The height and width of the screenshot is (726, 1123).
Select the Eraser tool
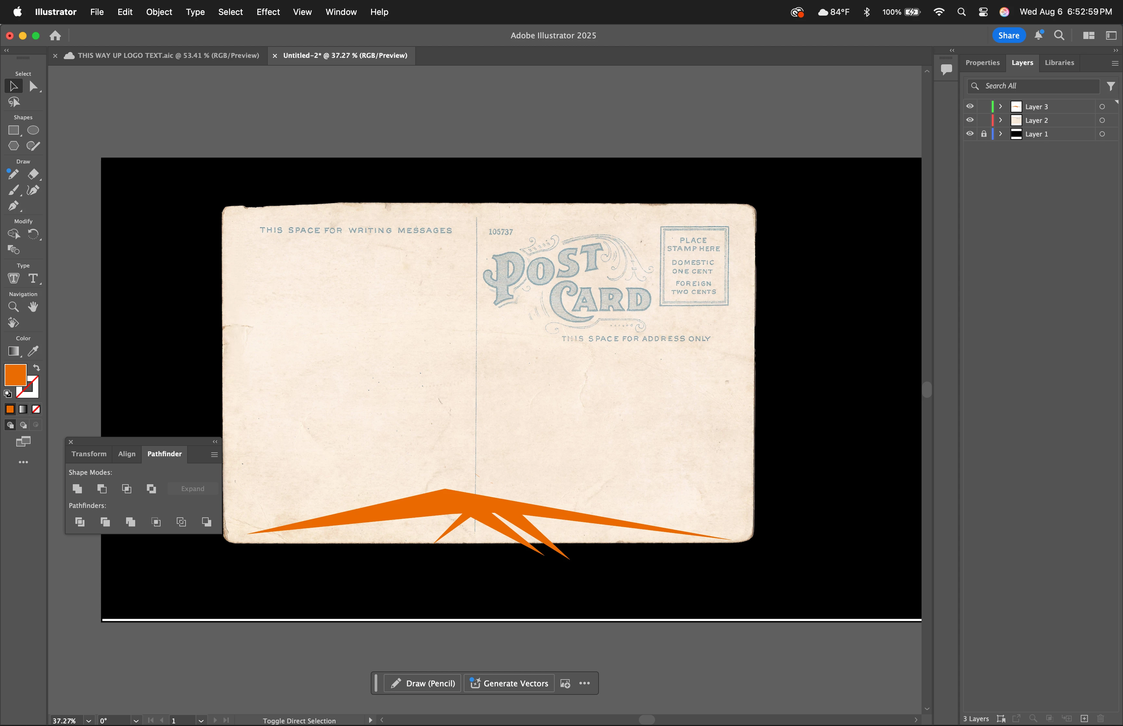[33, 174]
